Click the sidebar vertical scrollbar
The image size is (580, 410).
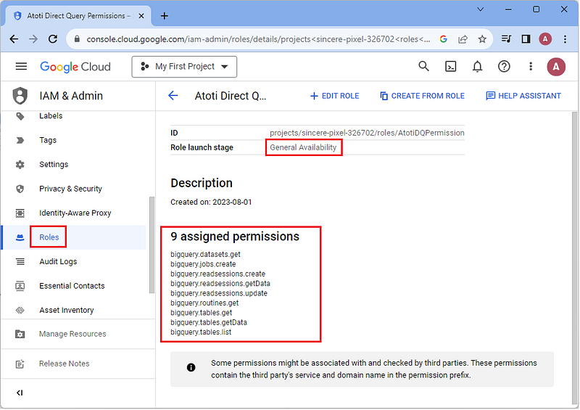tap(152, 245)
